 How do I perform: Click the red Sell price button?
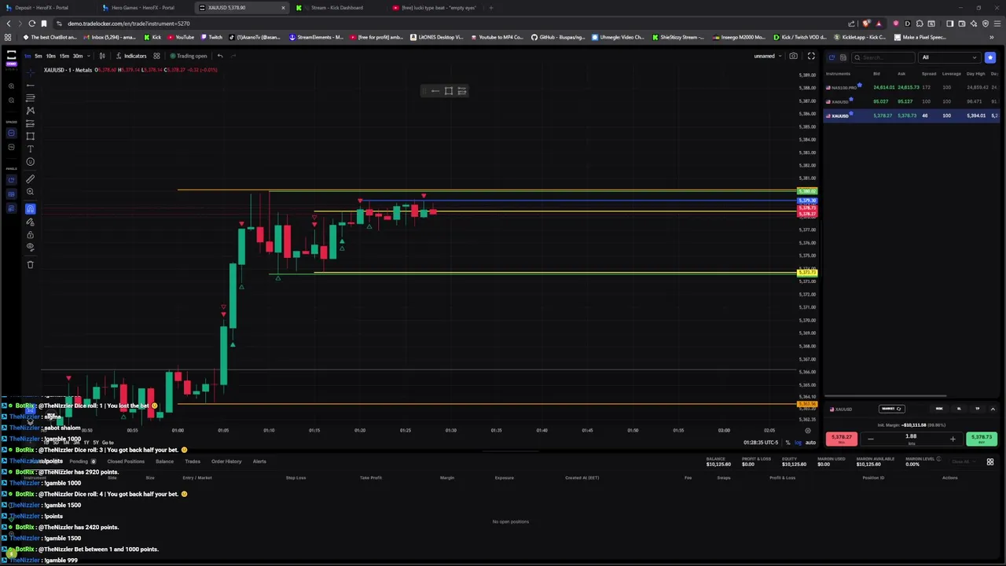pyautogui.click(x=842, y=439)
